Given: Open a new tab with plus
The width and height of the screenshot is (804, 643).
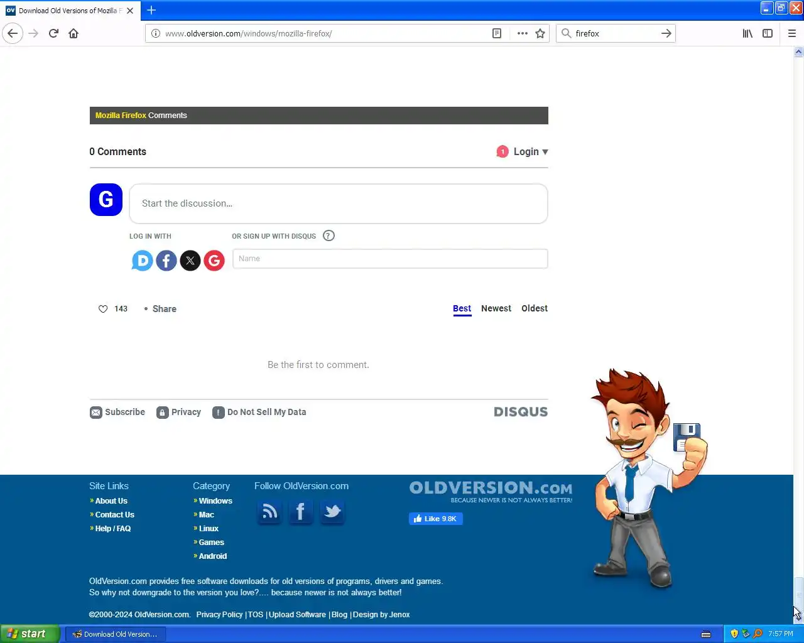Looking at the screenshot, I should click(x=151, y=10).
